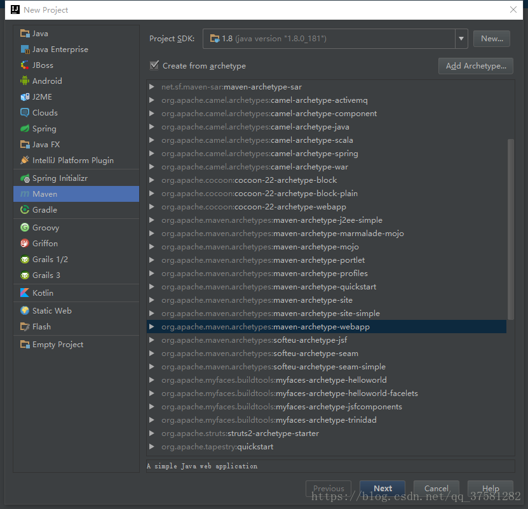528x509 pixels.
Task: Select softeu-archetype-seam row text
Action: [260, 354]
